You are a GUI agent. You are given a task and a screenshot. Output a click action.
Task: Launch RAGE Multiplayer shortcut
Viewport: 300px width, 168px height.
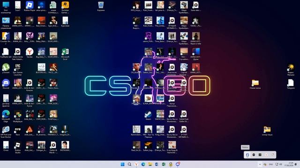(18, 116)
